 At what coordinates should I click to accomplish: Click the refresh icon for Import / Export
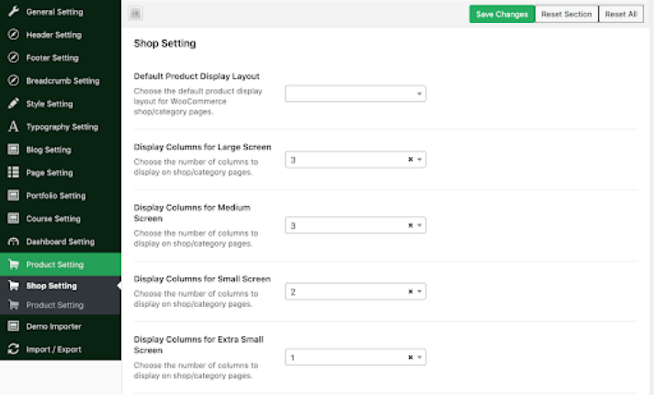(14, 349)
